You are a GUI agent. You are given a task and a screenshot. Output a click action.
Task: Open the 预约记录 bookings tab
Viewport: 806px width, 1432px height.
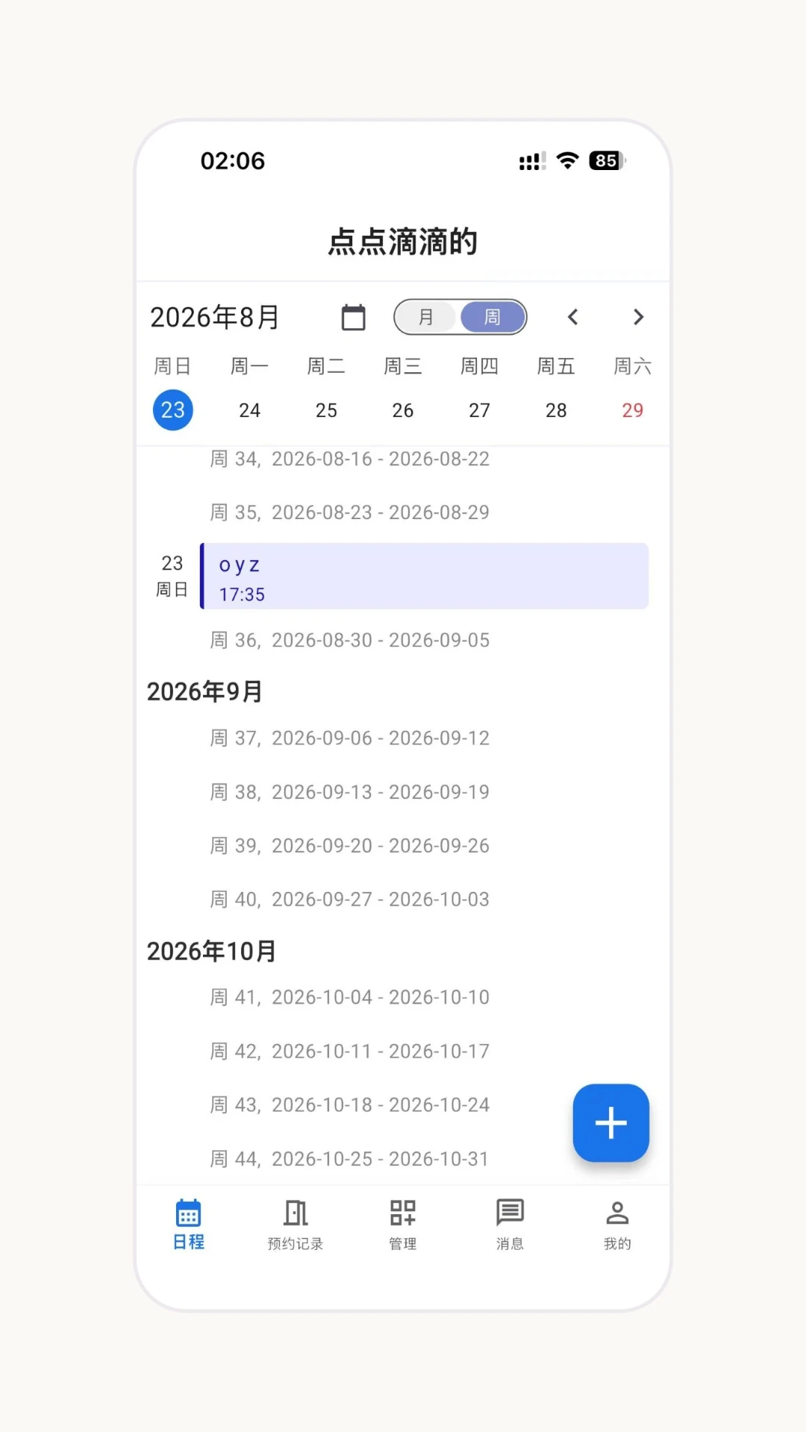click(x=296, y=1224)
